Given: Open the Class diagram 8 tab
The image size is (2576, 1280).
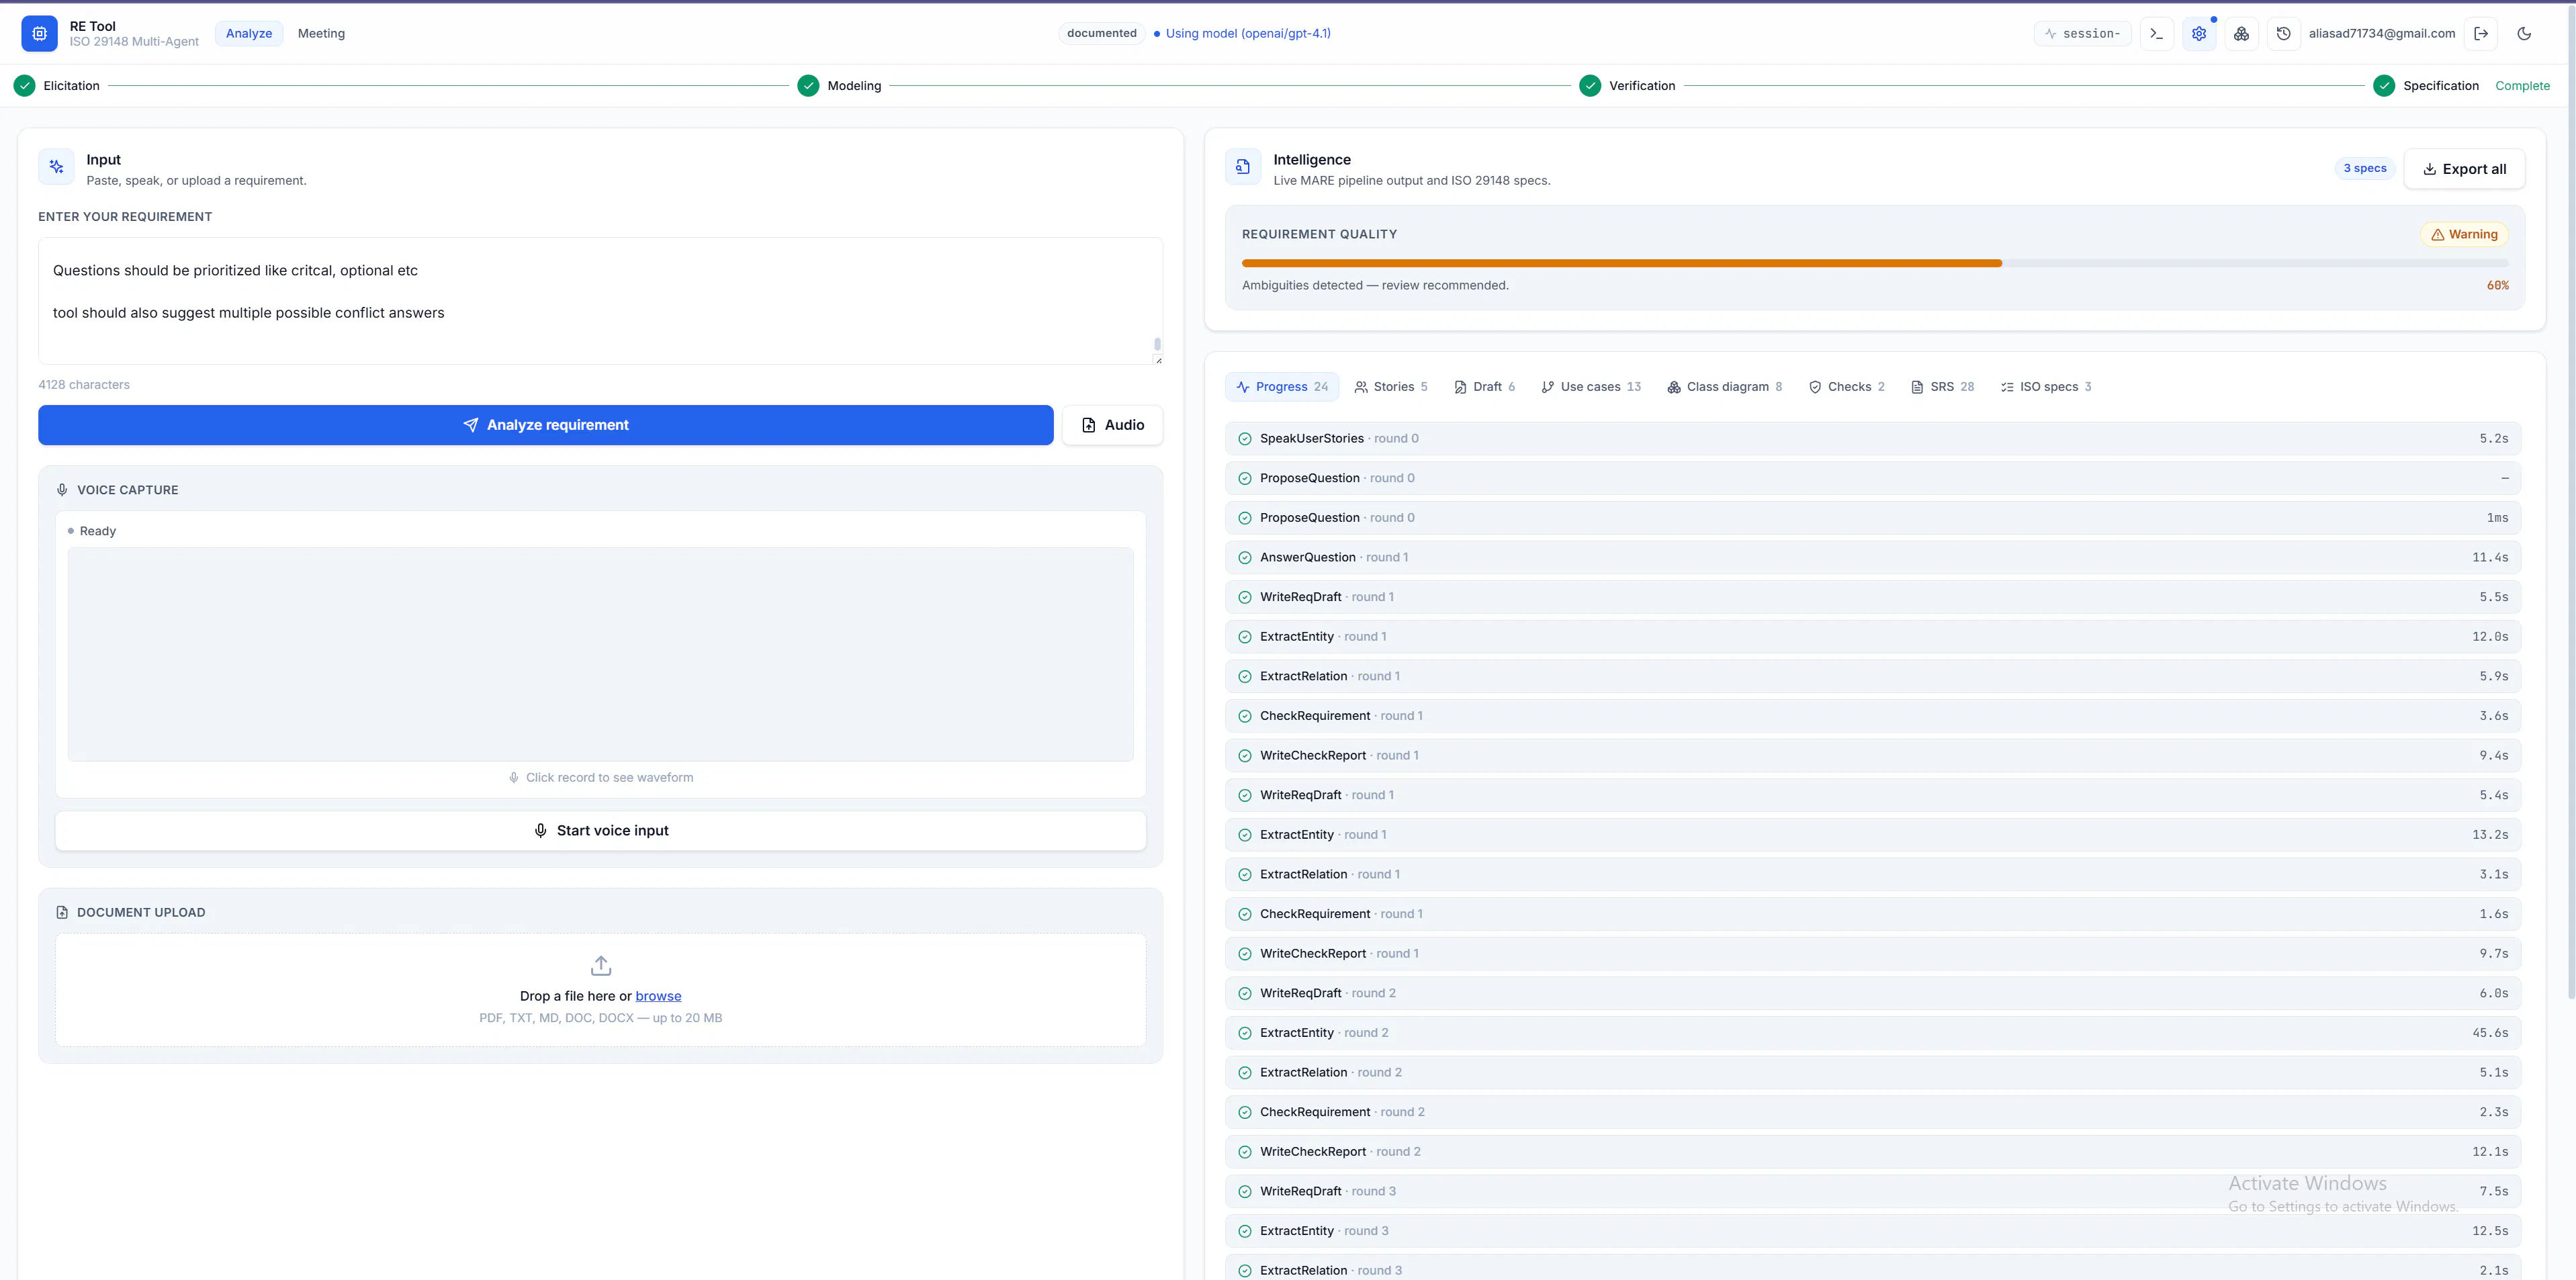Looking at the screenshot, I should click(x=1725, y=387).
